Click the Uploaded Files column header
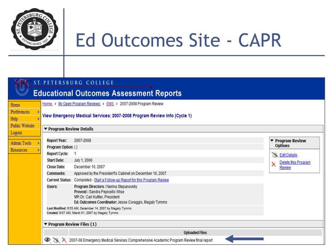Screen dimensions: 333x250 [x=195, y=232]
